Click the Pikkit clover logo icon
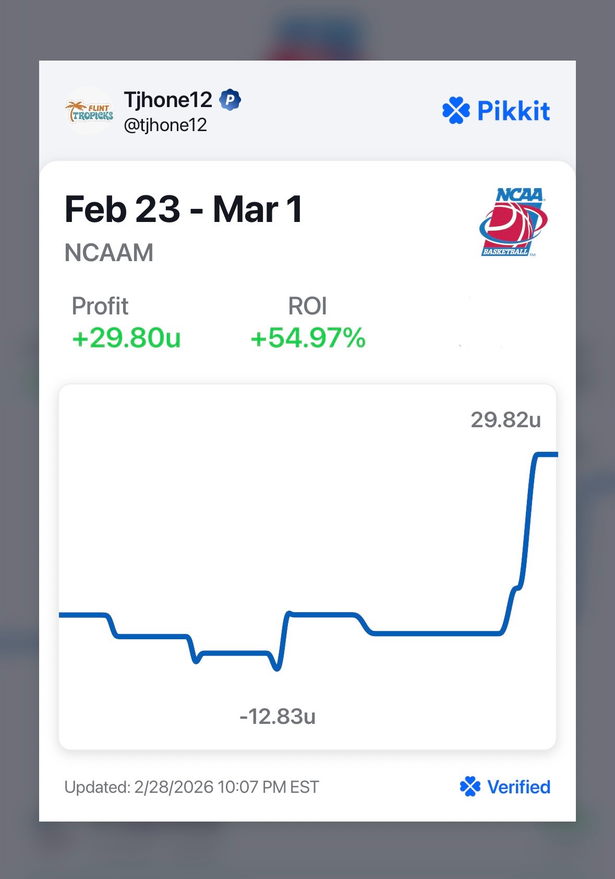615x879 pixels. [456, 111]
